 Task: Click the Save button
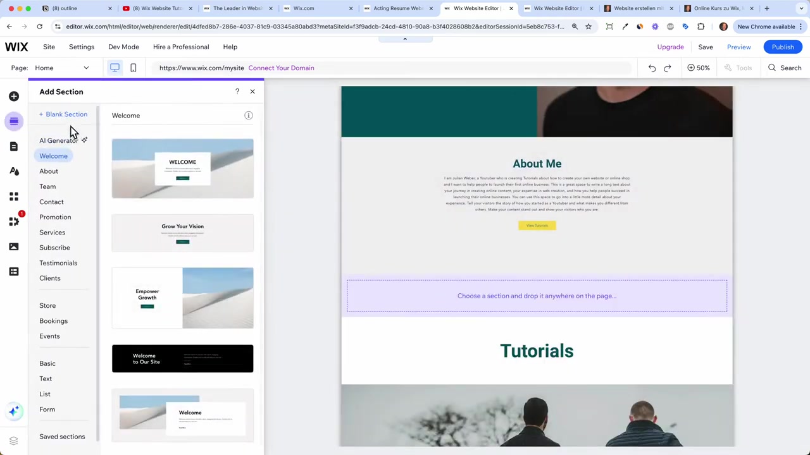[x=706, y=47]
